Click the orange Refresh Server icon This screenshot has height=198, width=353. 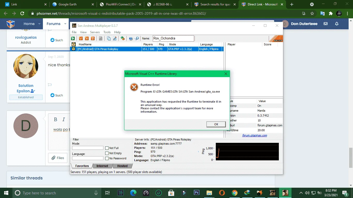pyautogui.click(x=93, y=38)
